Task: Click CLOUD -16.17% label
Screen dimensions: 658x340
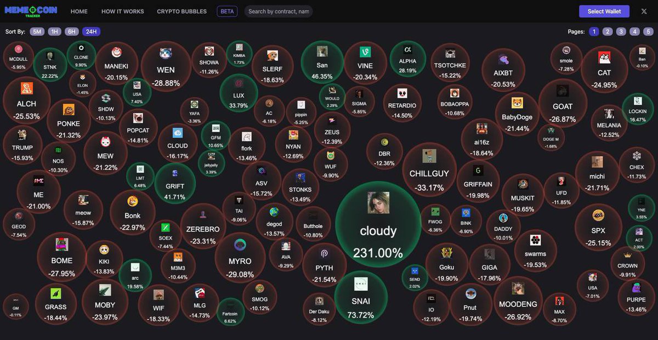Action: 178,151
